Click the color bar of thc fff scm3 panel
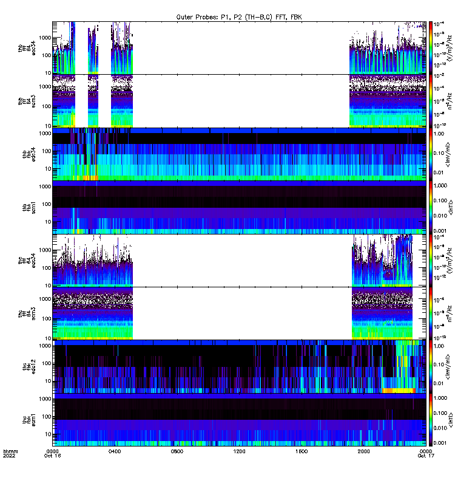This screenshot has height=486, width=455. pyautogui.click(x=431, y=313)
